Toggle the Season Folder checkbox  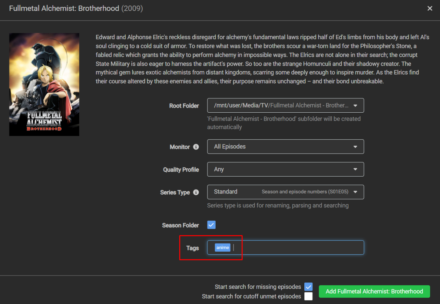point(211,225)
